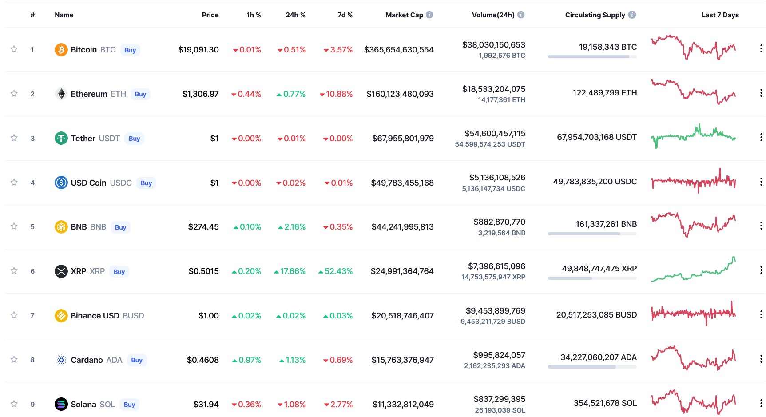Click the Buy button next to Ethereum
The height and width of the screenshot is (417, 766).
(140, 94)
